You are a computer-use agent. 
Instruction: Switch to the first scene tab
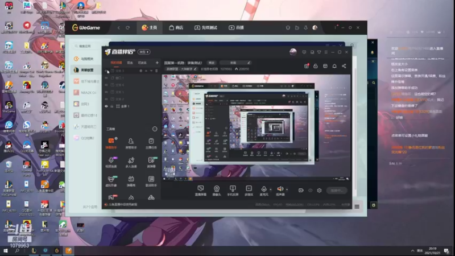116,63
